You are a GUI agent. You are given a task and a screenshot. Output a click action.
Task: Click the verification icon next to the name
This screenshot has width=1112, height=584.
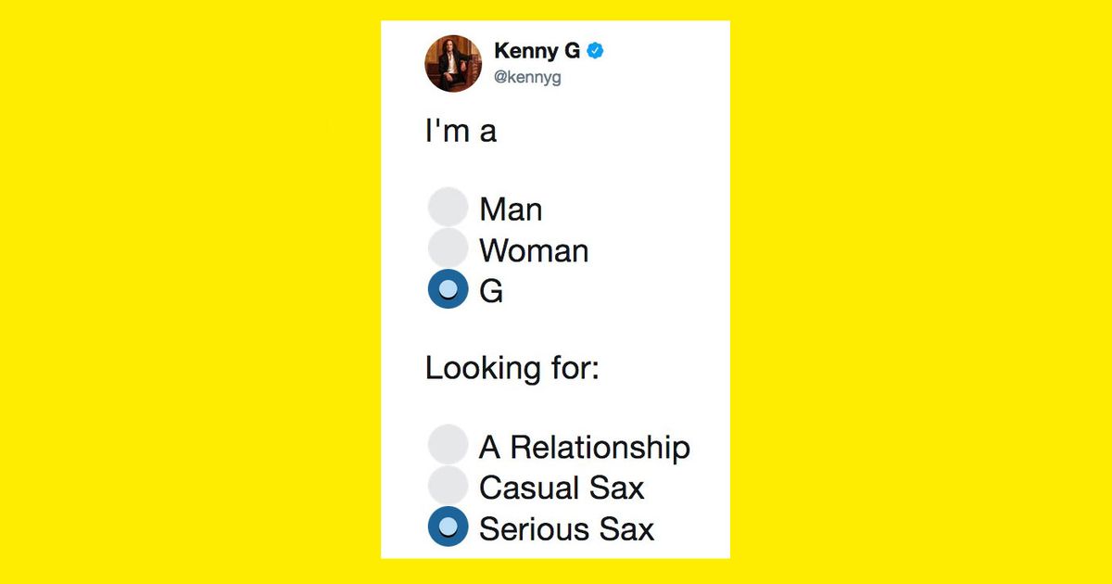click(x=594, y=52)
